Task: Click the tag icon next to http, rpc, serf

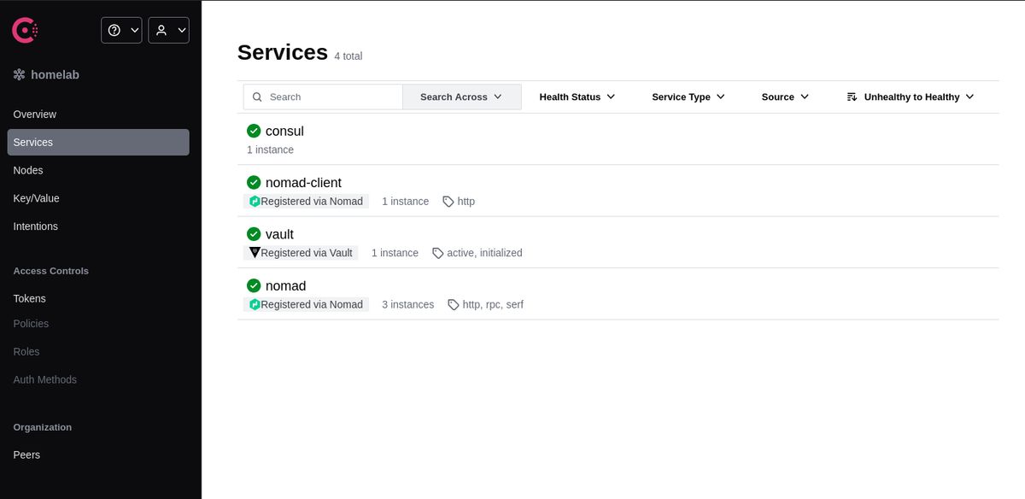Action: 453,304
